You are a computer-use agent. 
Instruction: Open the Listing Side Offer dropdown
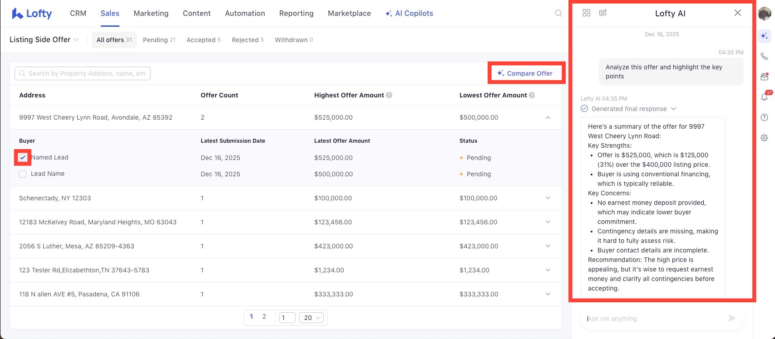[x=44, y=40]
